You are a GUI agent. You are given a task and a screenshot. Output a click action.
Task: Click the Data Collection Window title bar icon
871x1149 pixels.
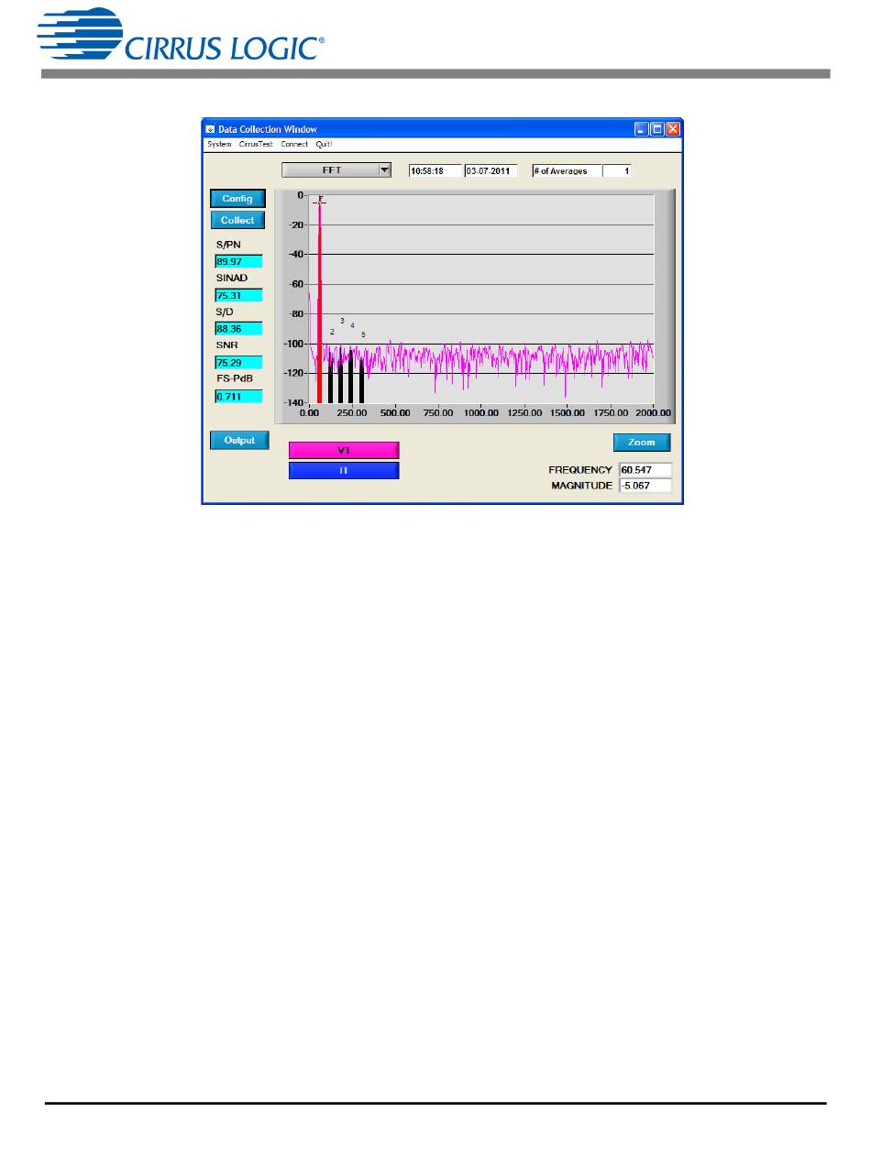[210, 130]
